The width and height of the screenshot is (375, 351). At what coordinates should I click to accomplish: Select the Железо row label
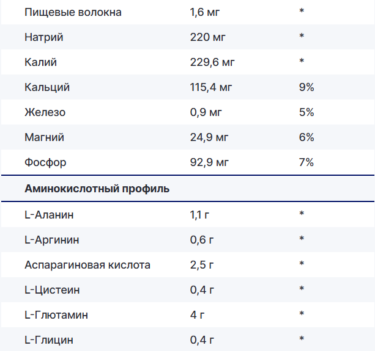tap(45, 112)
